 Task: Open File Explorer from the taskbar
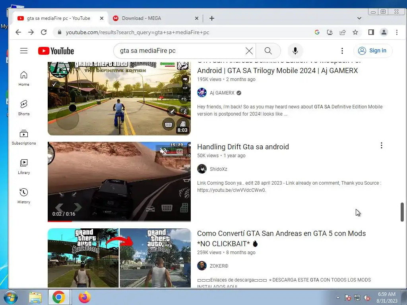pyautogui.click(x=35, y=297)
